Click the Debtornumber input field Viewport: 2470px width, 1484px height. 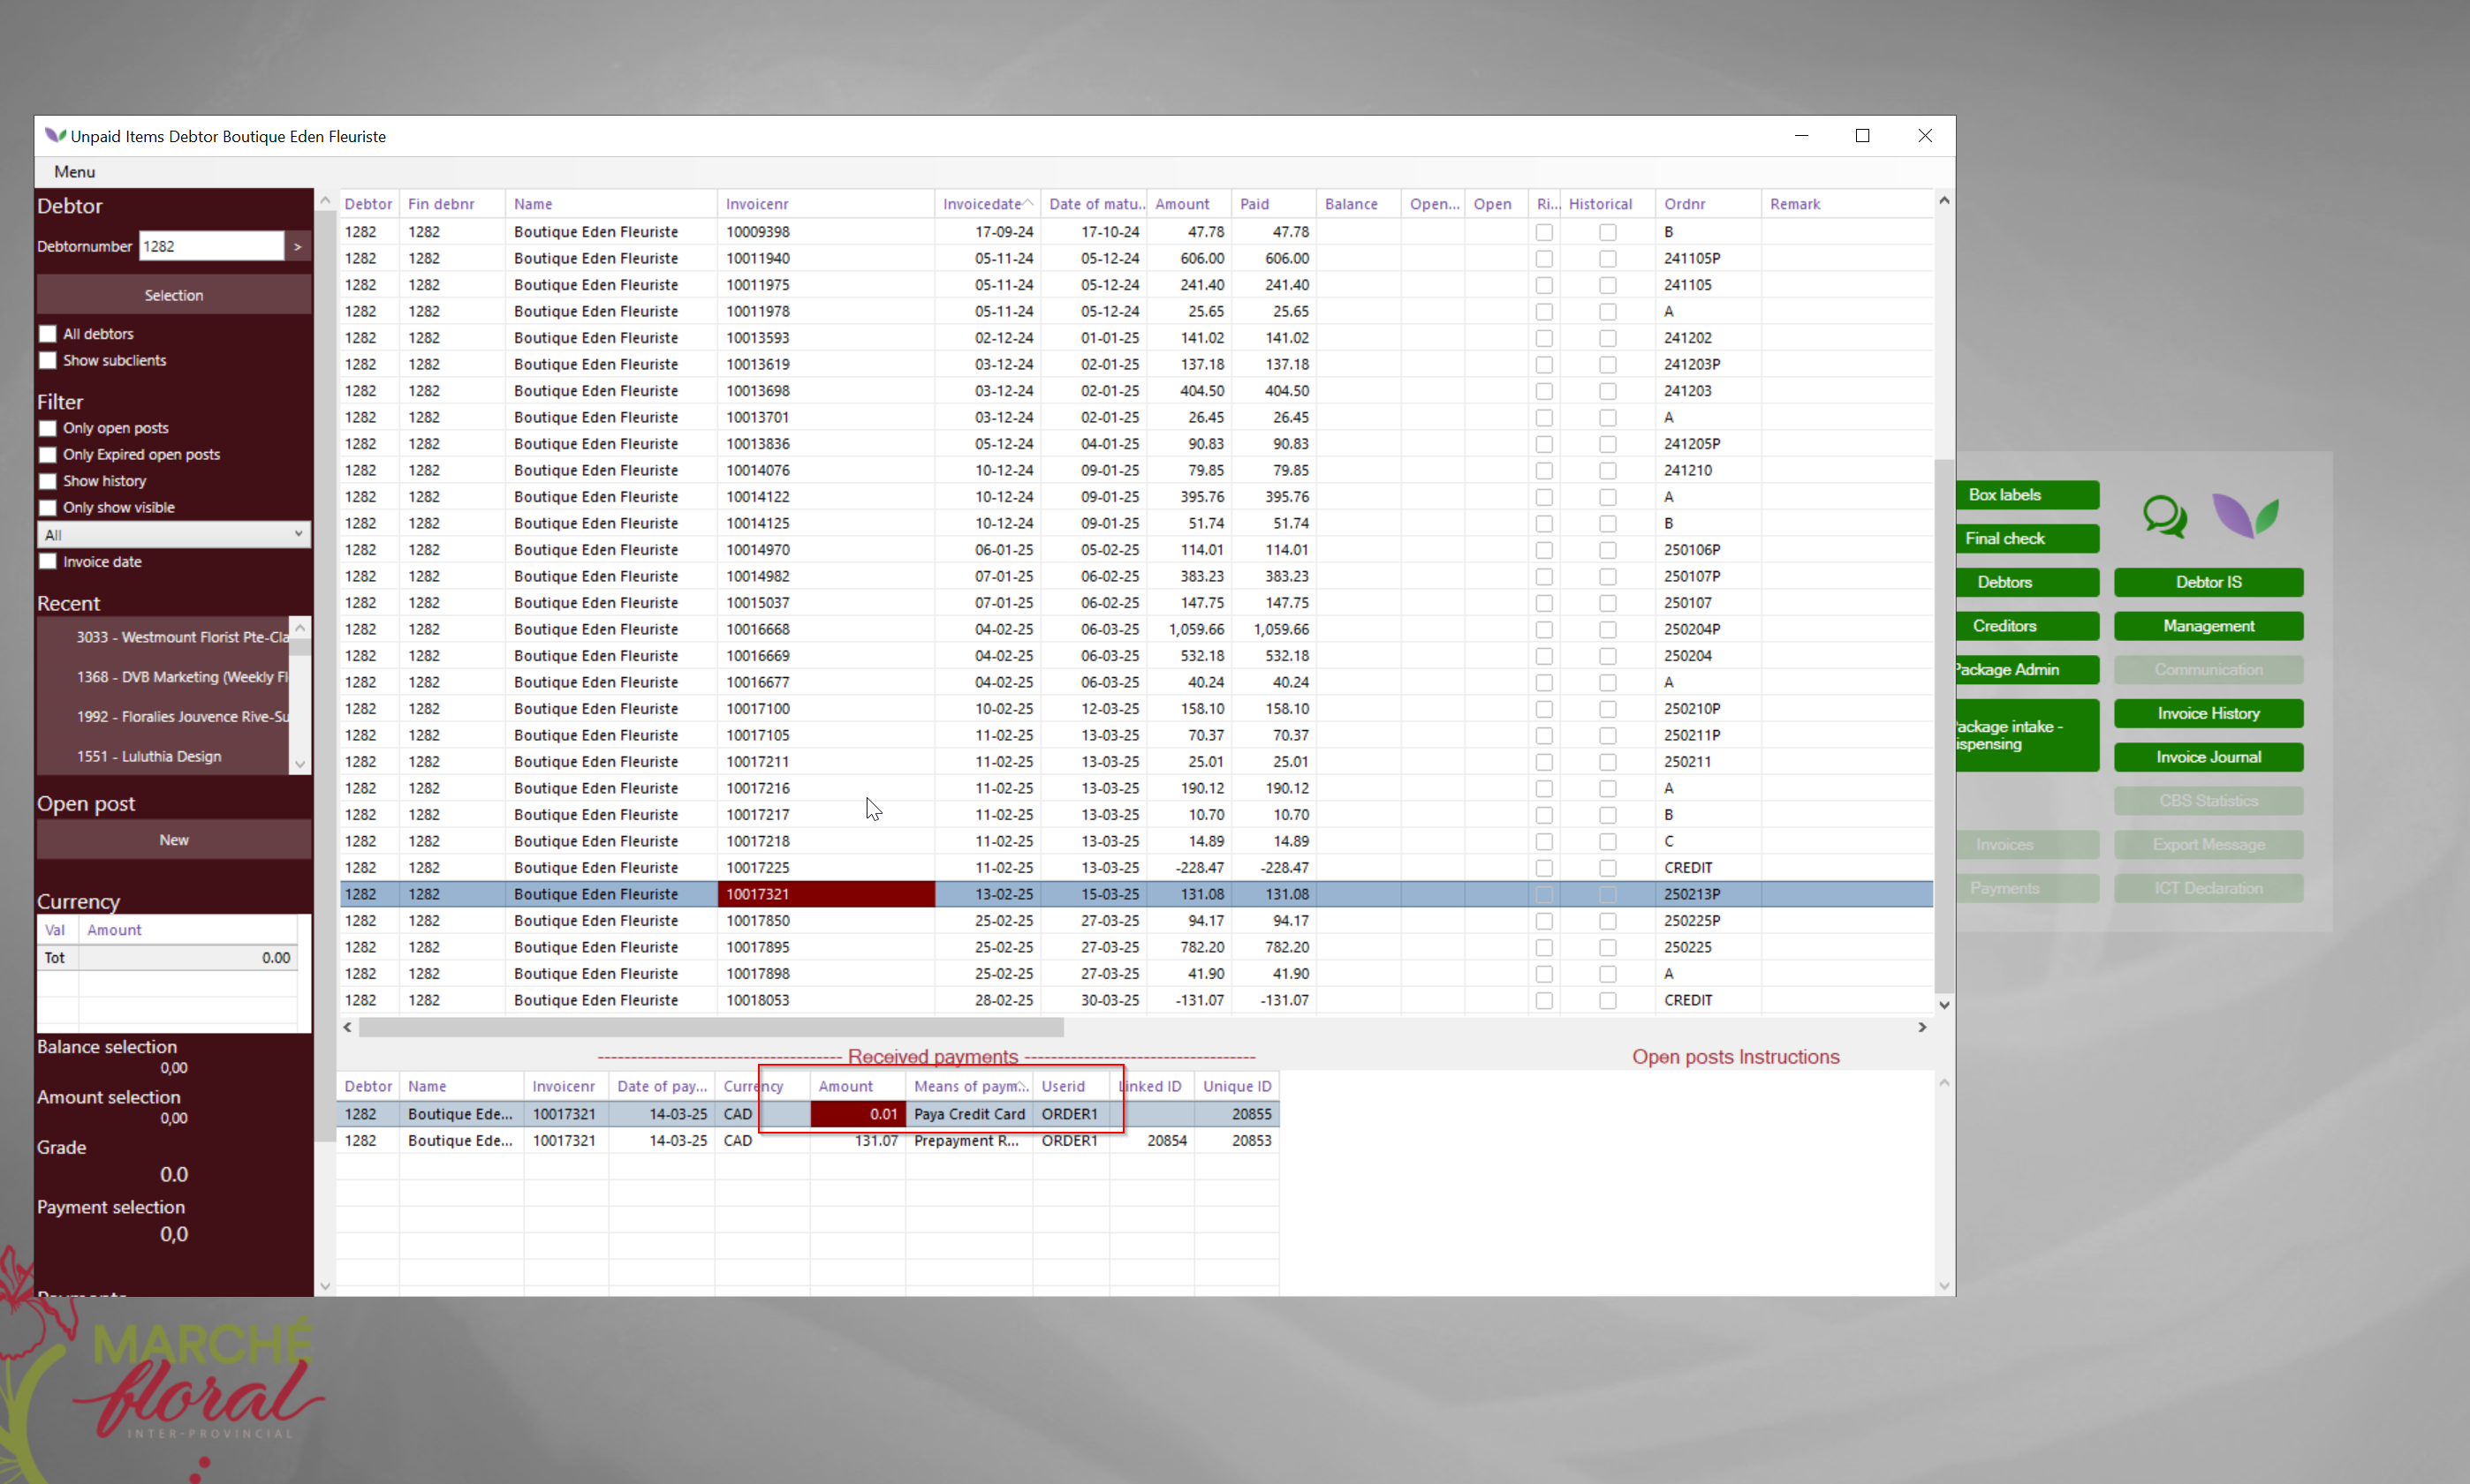(211, 246)
